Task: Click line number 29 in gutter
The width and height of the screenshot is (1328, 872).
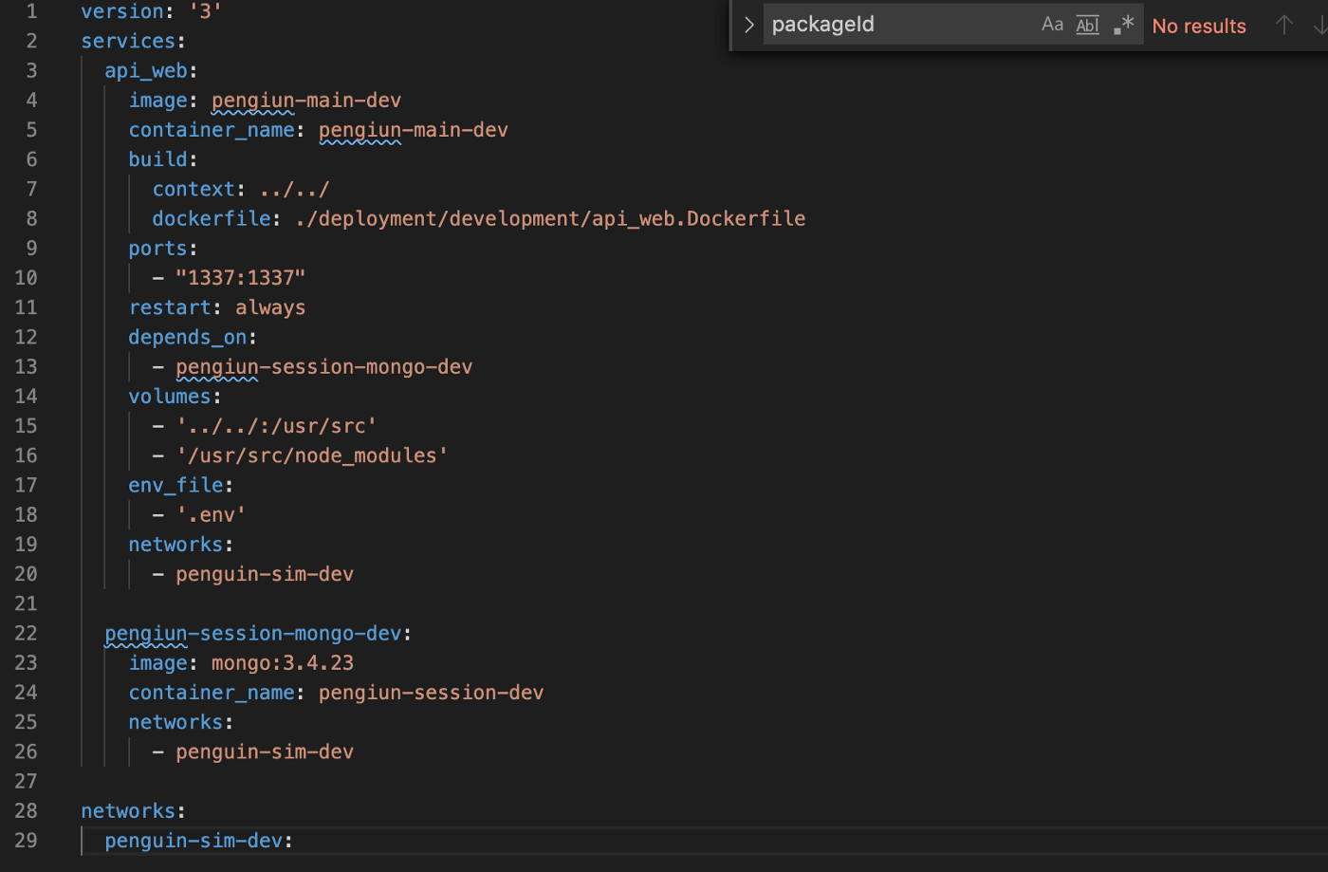Action: click(x=27, y=841)
